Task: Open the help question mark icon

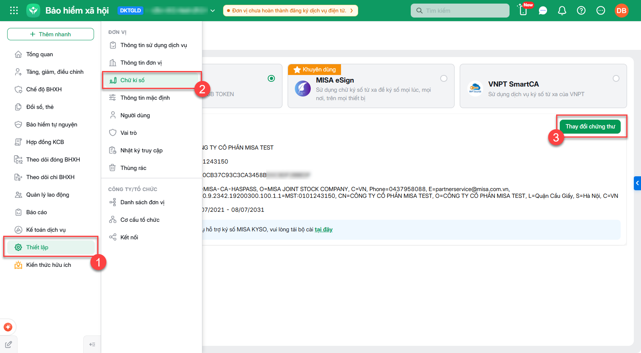Action: 581,11
